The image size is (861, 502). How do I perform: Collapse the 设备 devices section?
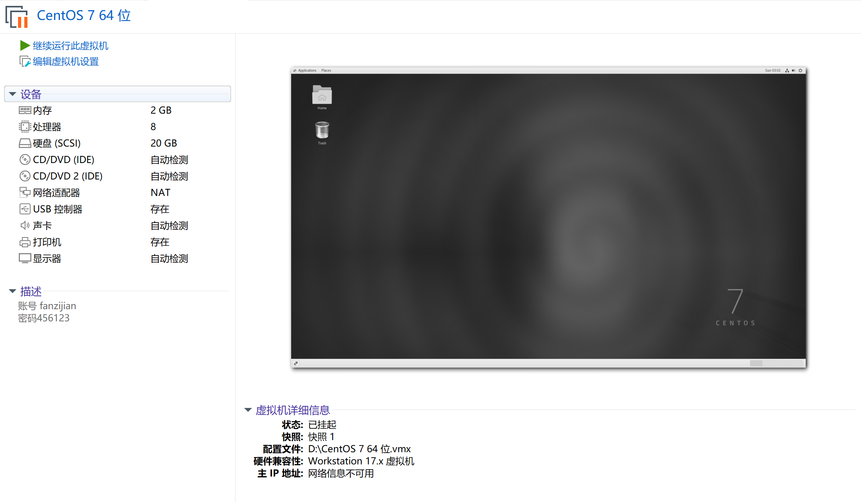[13, 94]
